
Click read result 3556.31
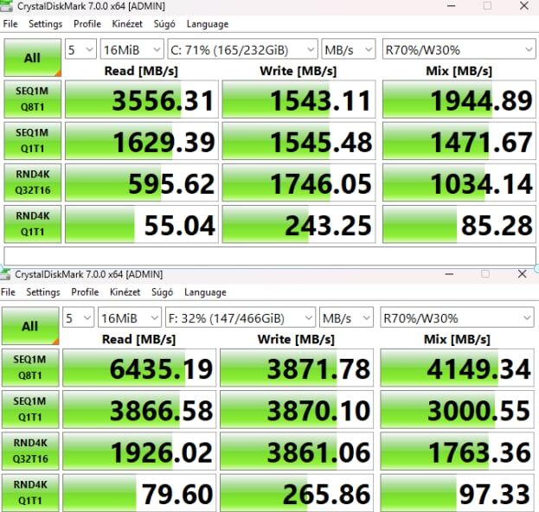(x=142, y=99)
